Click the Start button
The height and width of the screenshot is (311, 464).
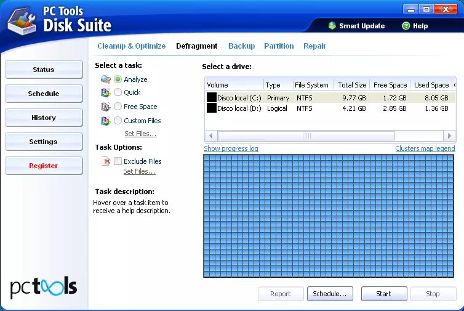[x=384, y=294]
